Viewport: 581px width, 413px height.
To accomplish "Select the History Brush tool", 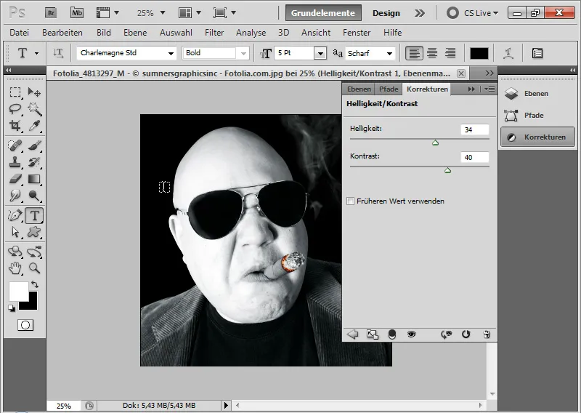I will click(34, 162).
